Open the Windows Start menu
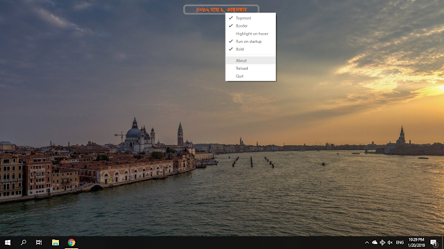This screenshot has height=249, width=444. [x=8, y=243]
